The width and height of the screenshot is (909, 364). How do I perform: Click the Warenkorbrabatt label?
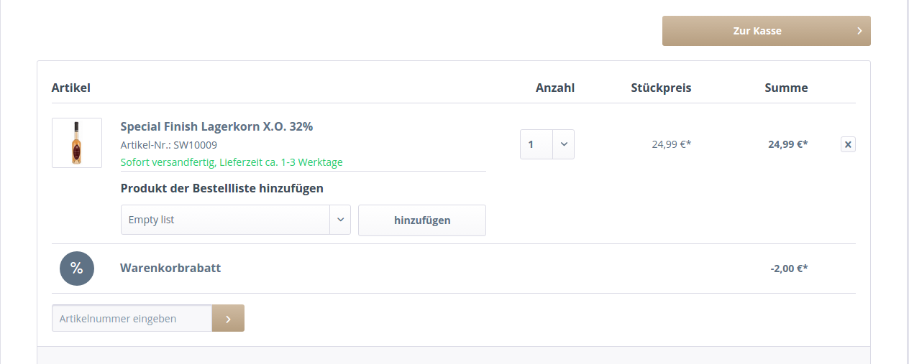click(x=170, y=269)
